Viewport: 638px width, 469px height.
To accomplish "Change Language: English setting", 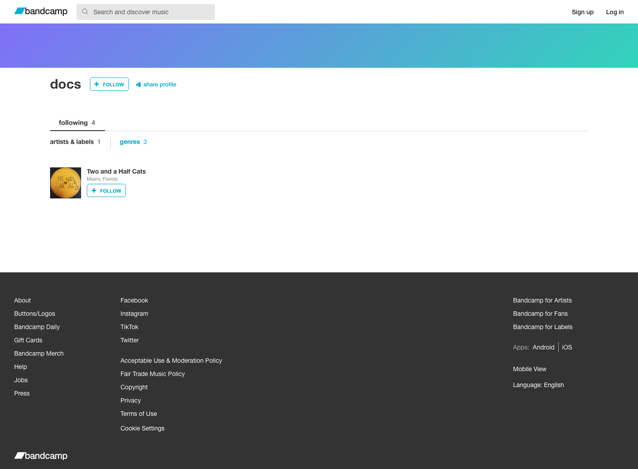I will pyautogui.click(x=538, y=385).
